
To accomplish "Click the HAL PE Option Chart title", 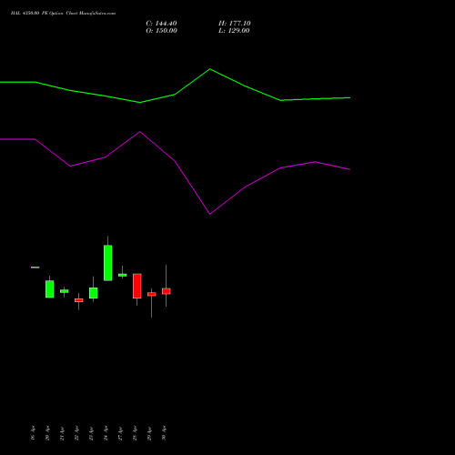I will point(63,14).
